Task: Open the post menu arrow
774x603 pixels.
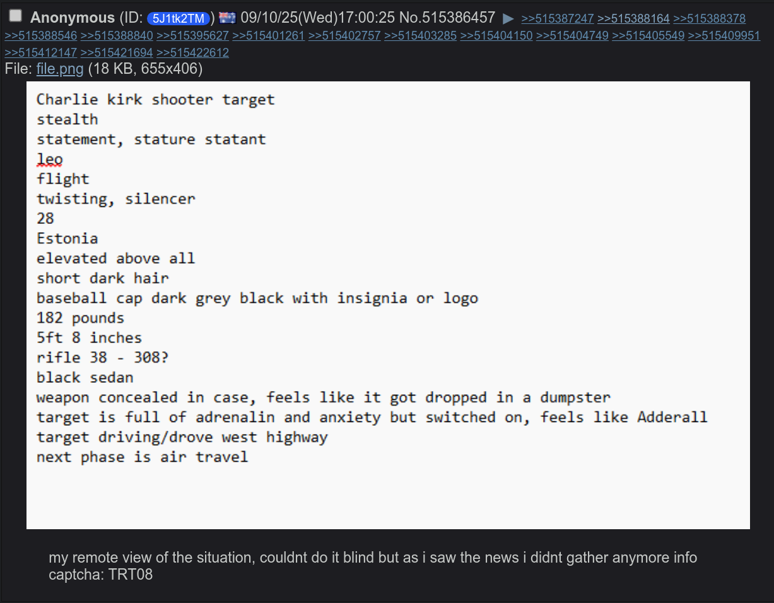Action: [x=508, y=18]
